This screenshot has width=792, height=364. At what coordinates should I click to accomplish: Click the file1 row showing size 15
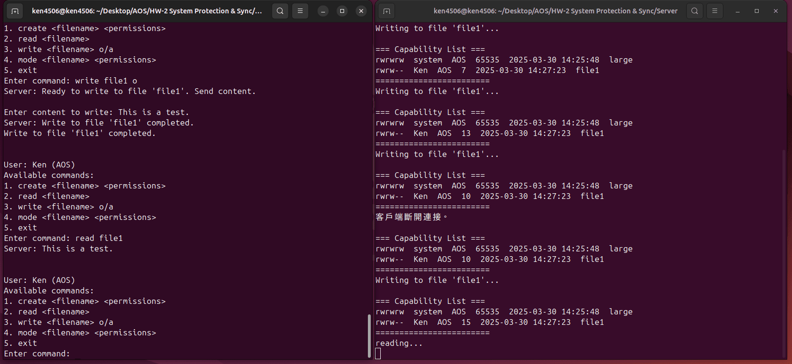coord(489,322)
